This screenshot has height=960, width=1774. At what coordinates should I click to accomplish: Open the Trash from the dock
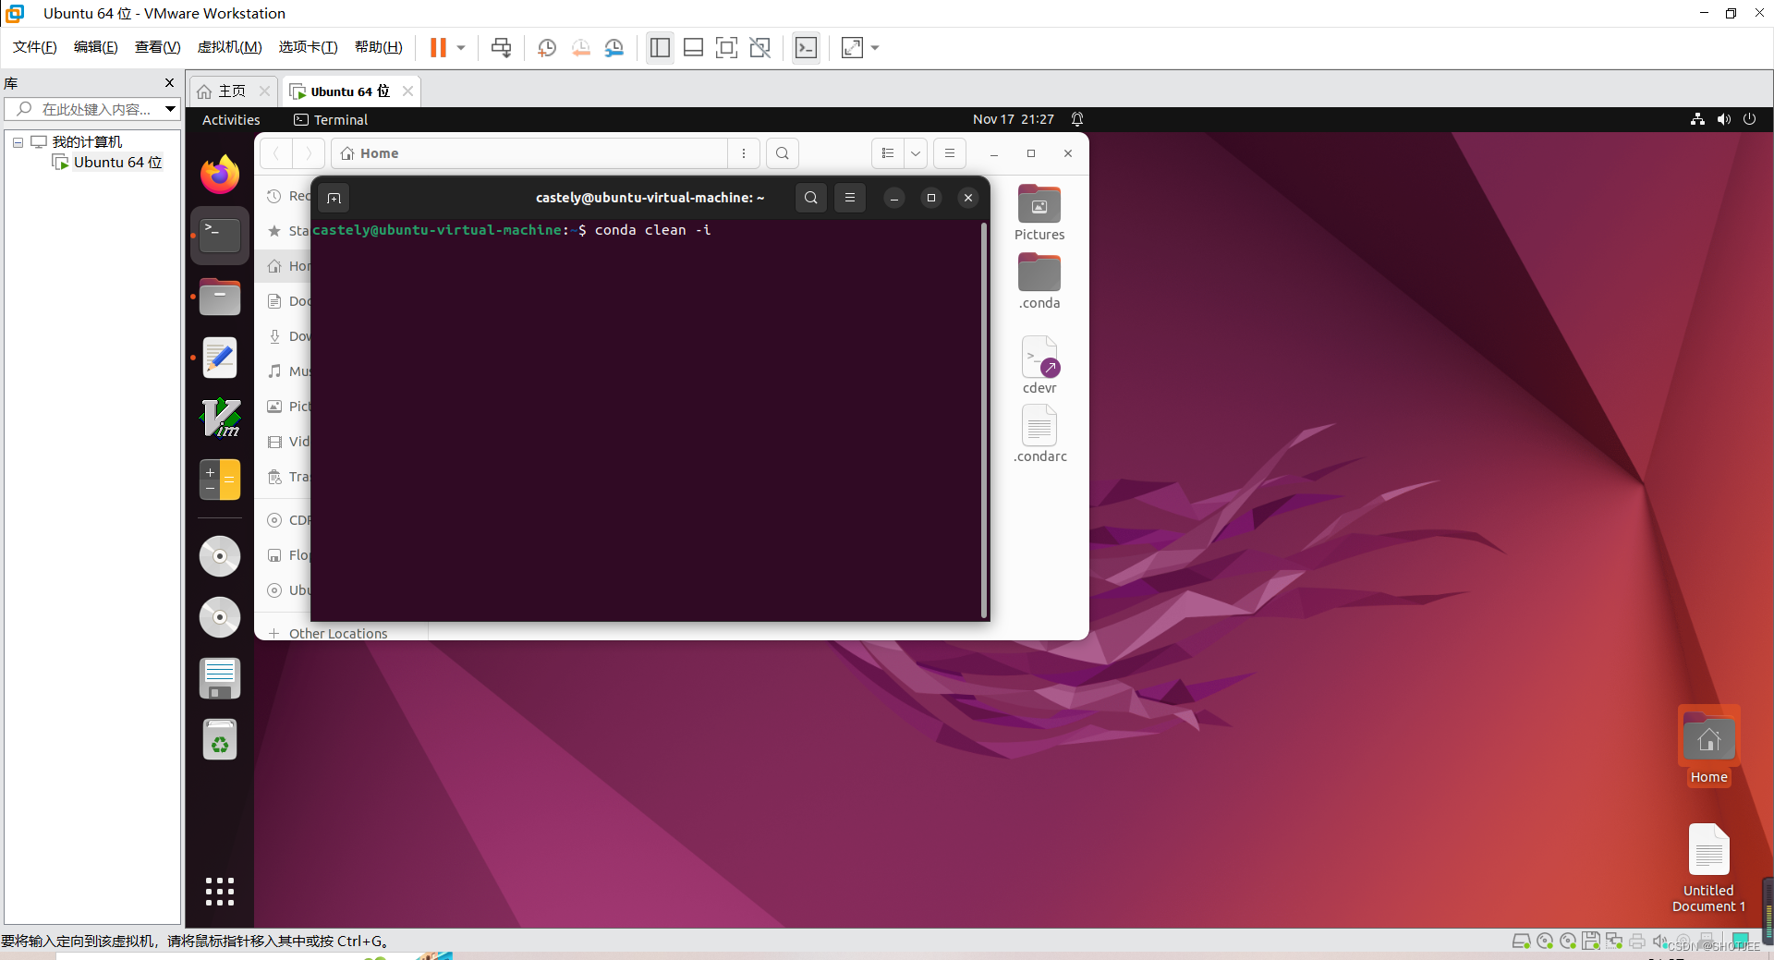point(219,739)
